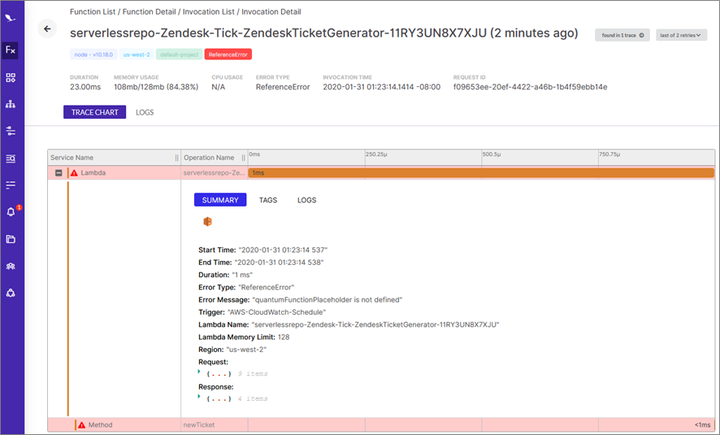Collapse the Lambda row minus toggle

tap(59, 173)
